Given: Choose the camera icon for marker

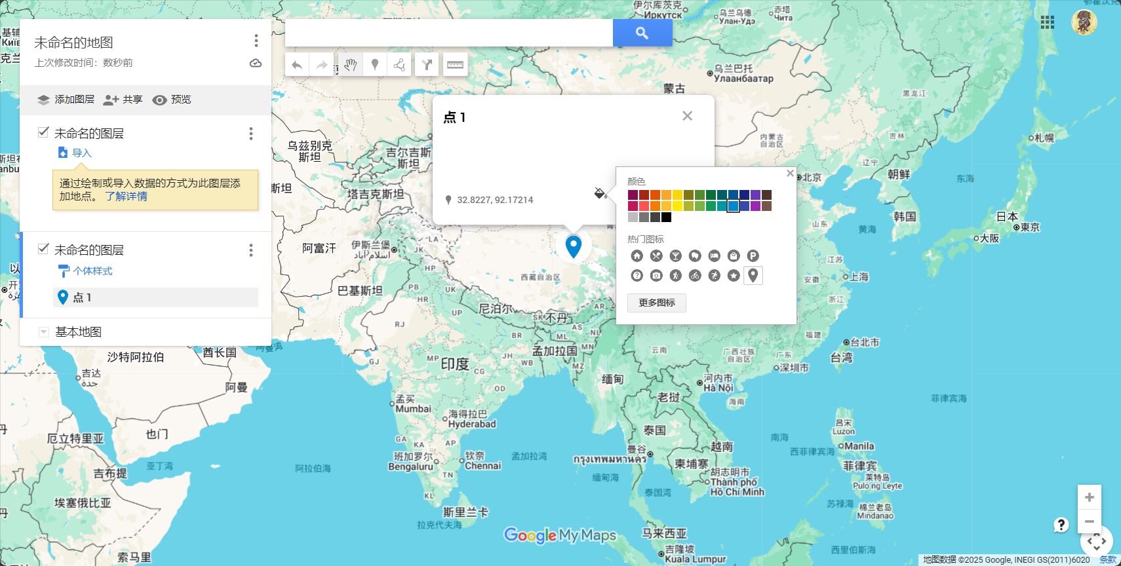Looking at the screenshot, I should tap(656, 275).
